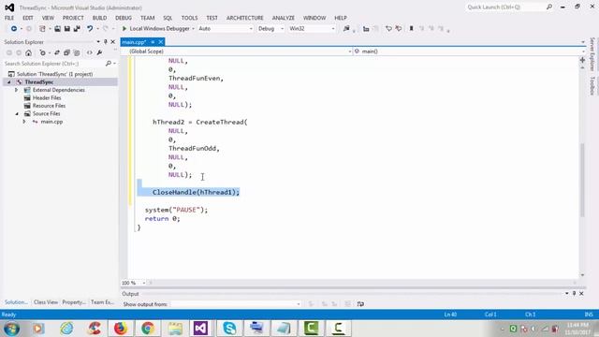This screenshot has width=599, height=337.
Task: Open the ANALYZE menu
Action: pos(283,18)
